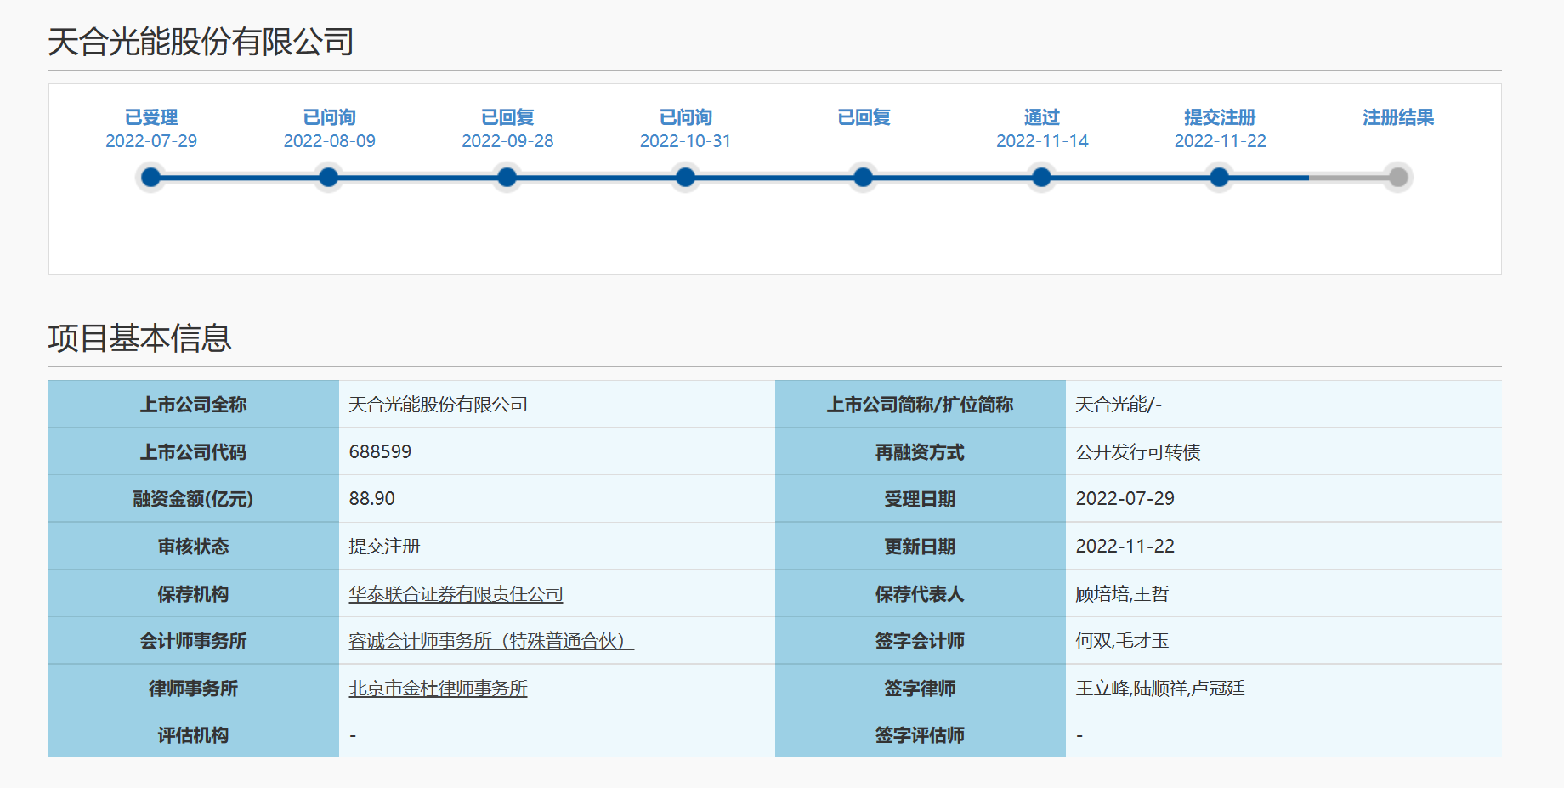Viewport: 1564px width, 788px height.
Task: Click the 上市公司代码 header cell
Action: (194, 451)
